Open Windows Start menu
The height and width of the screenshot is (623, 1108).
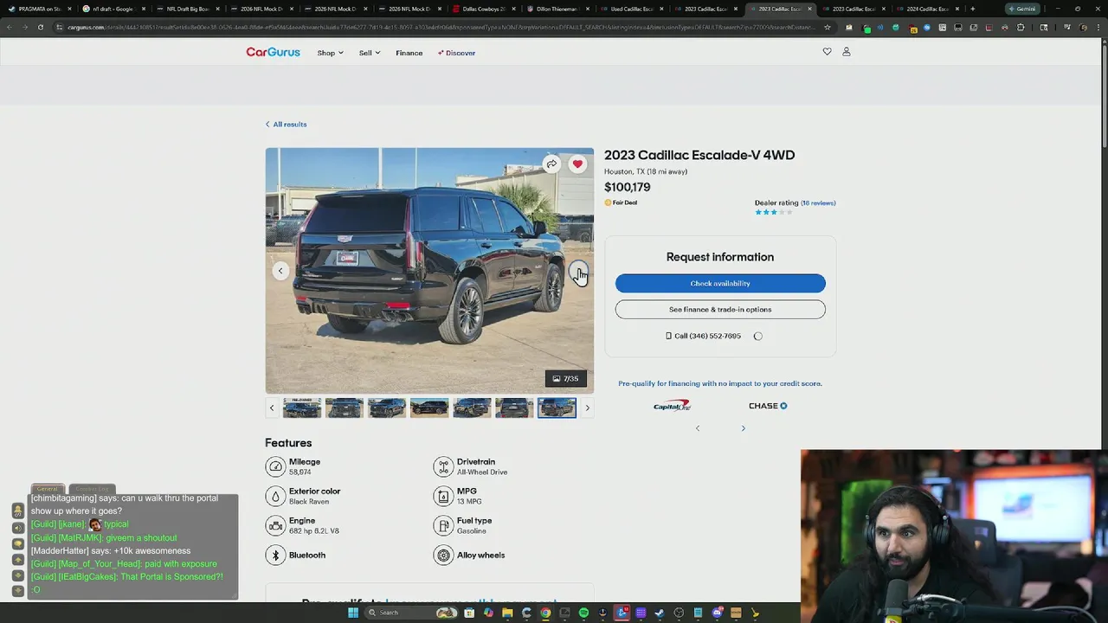pos(353,613)
